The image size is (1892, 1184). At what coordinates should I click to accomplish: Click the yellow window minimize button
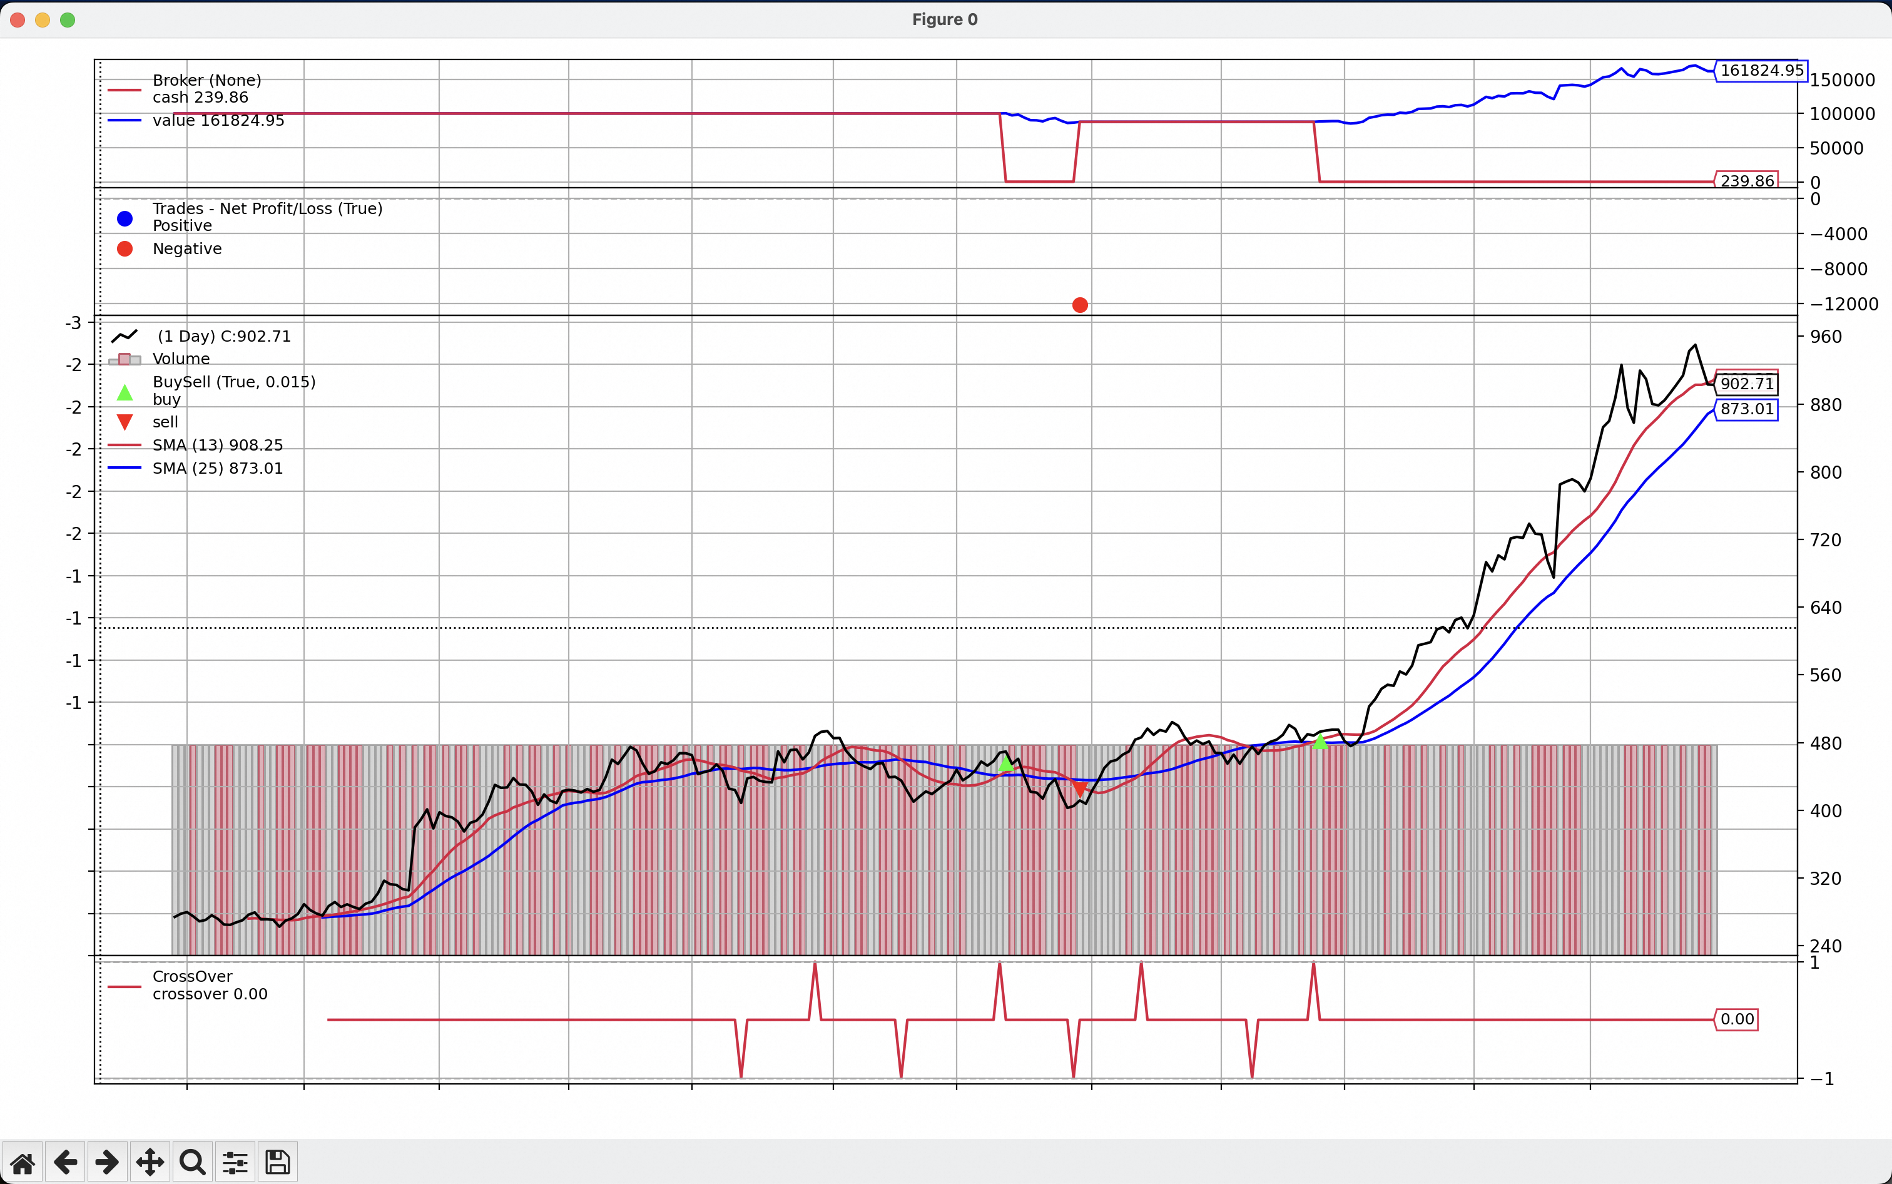point(43,19)
